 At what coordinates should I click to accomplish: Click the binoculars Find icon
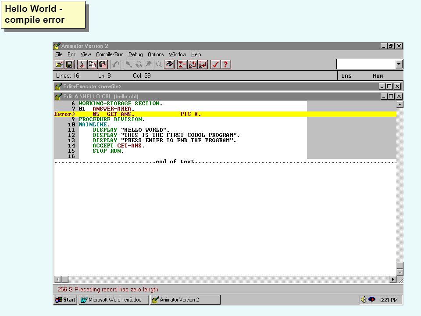169,65
